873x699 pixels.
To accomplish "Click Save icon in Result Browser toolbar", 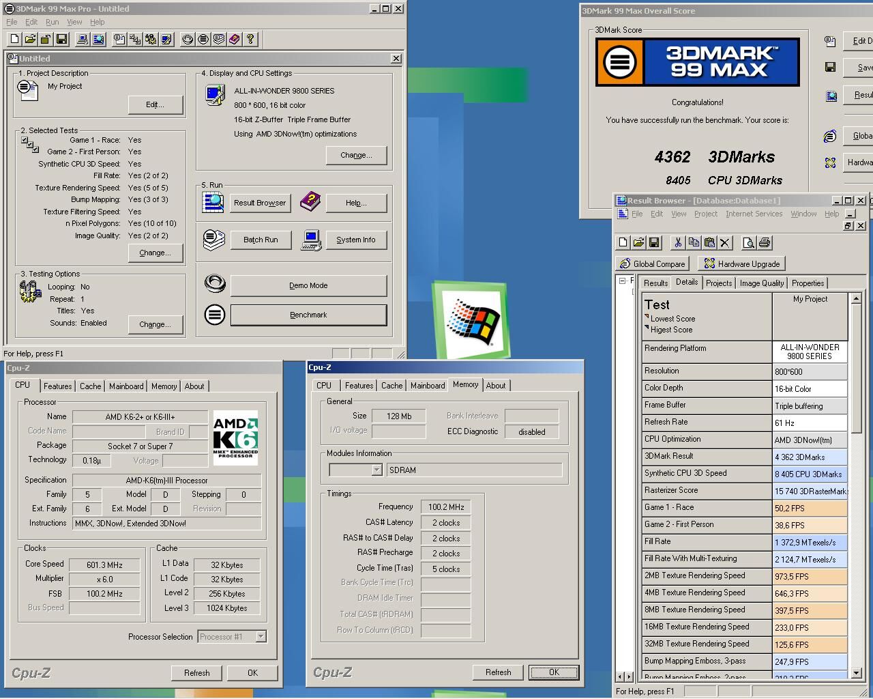I will [x=654, y=242].
